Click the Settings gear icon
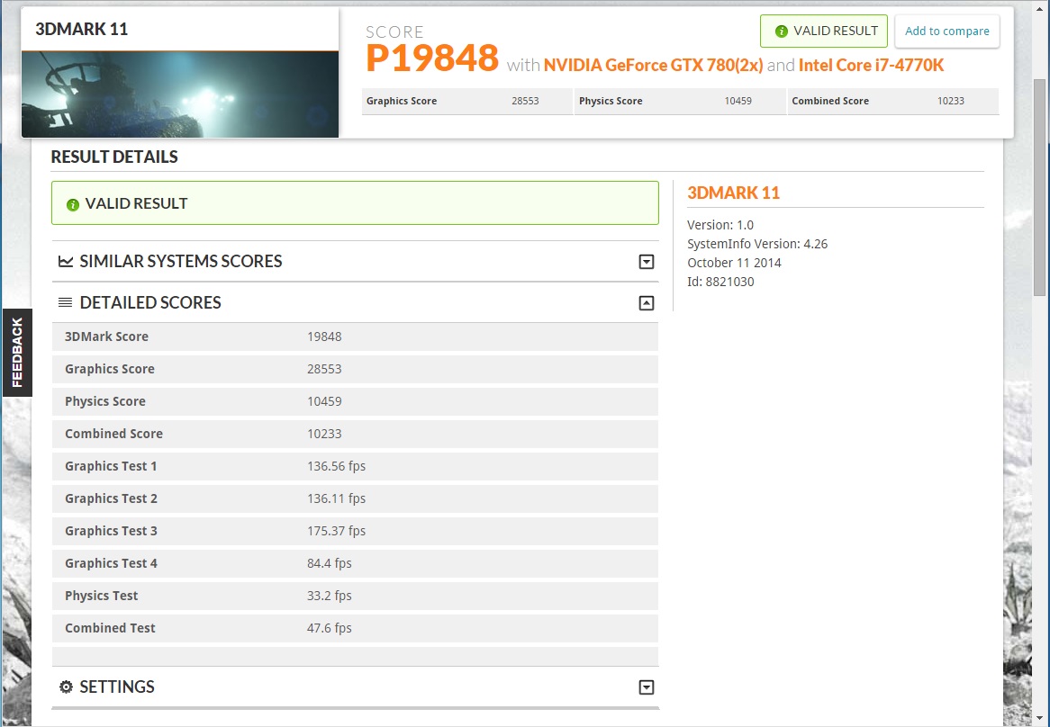This screenshot has height=727, width=1050. point(66,687)
